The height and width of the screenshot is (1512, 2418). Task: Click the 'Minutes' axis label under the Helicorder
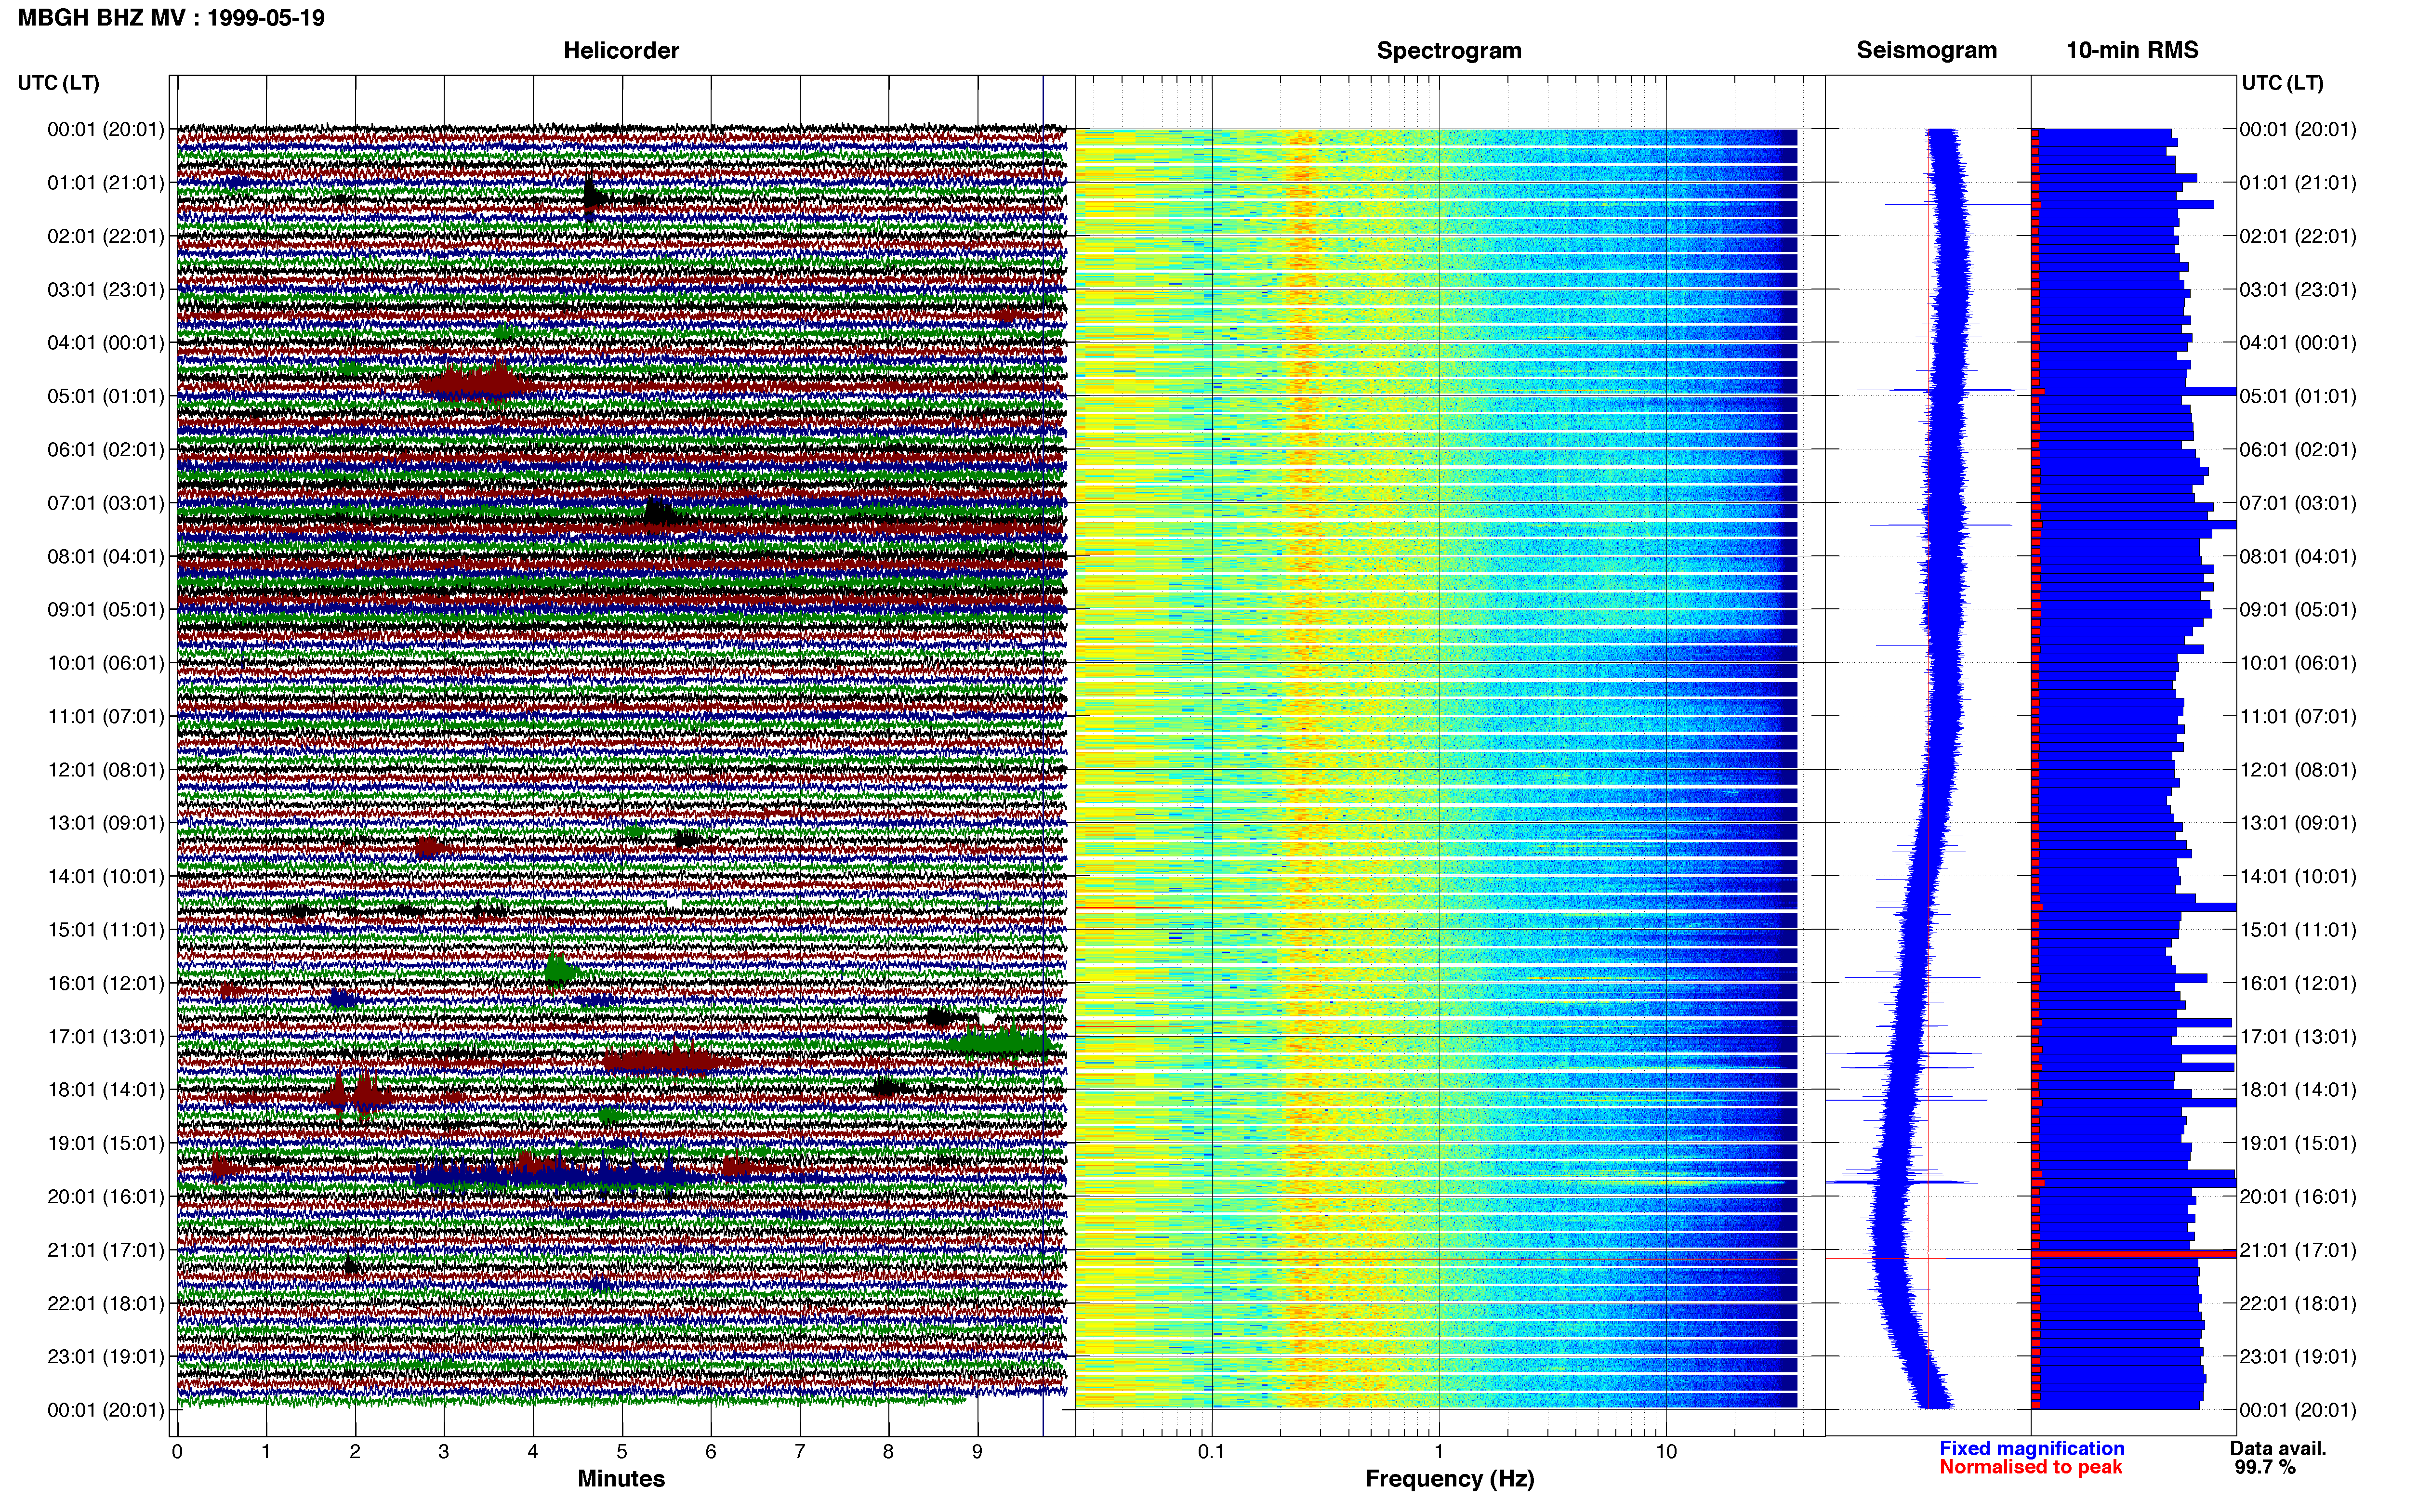[621, 1478]
